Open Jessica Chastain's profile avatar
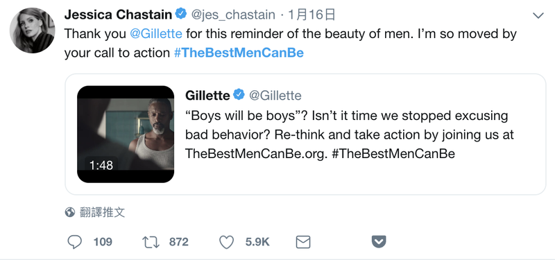The width and height of the screenshot is (555, 260). (32, 31)
